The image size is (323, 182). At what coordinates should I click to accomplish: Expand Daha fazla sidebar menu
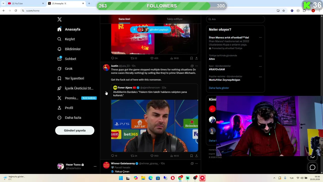click(x=69, y=118)
